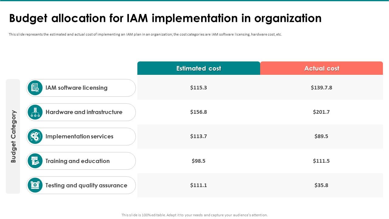Select the Estimated cost column header
Viewport: 389px width, 219px height.
point(199,68)
